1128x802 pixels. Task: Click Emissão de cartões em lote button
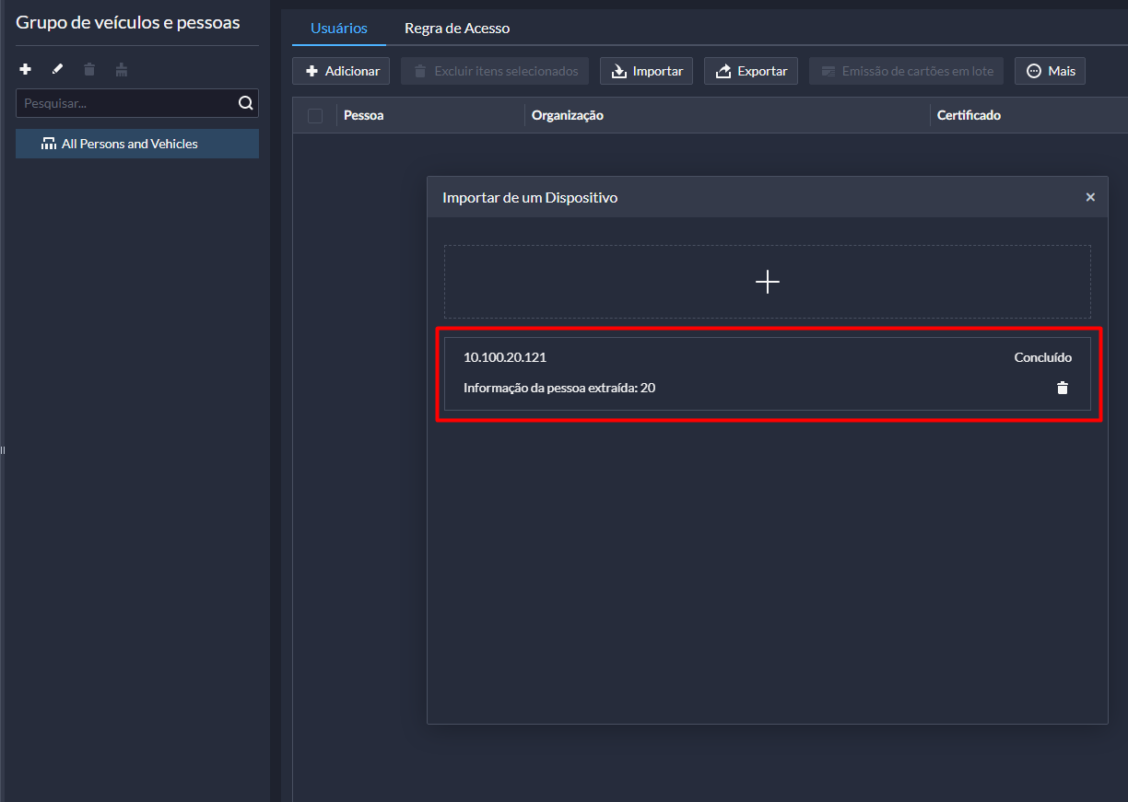point(906,71)
